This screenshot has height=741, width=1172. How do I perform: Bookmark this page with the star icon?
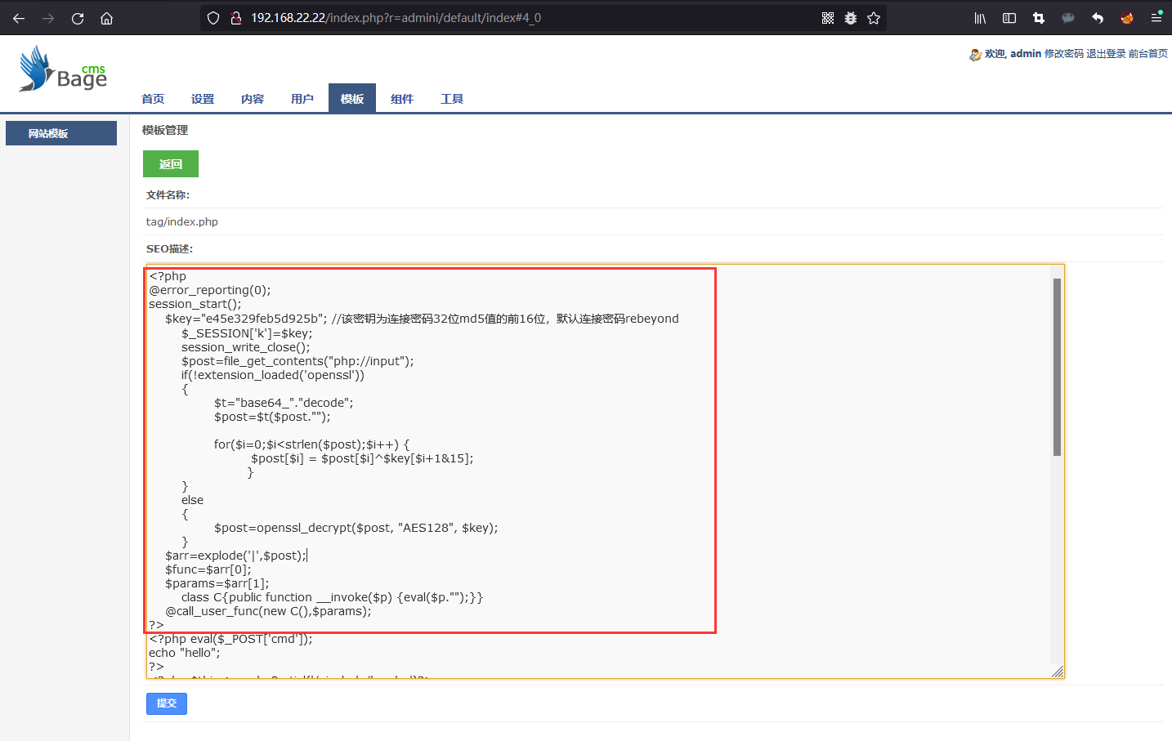click(874, 18)
